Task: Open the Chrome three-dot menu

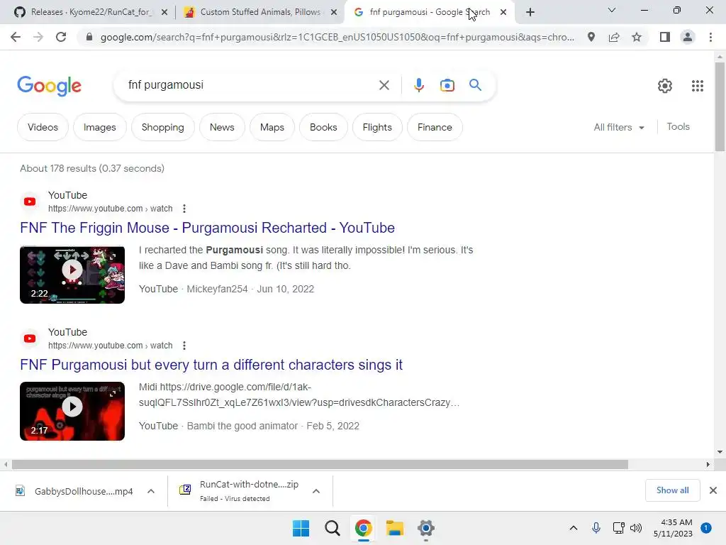Action: [x=710, y=37]
